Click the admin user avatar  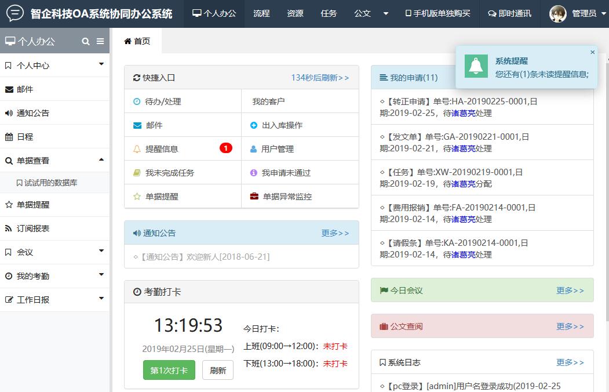557,13
